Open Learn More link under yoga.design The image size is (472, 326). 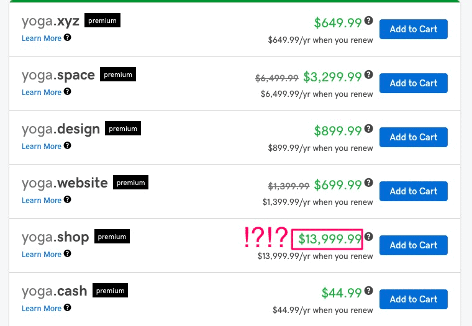click(x=42, y=147)
